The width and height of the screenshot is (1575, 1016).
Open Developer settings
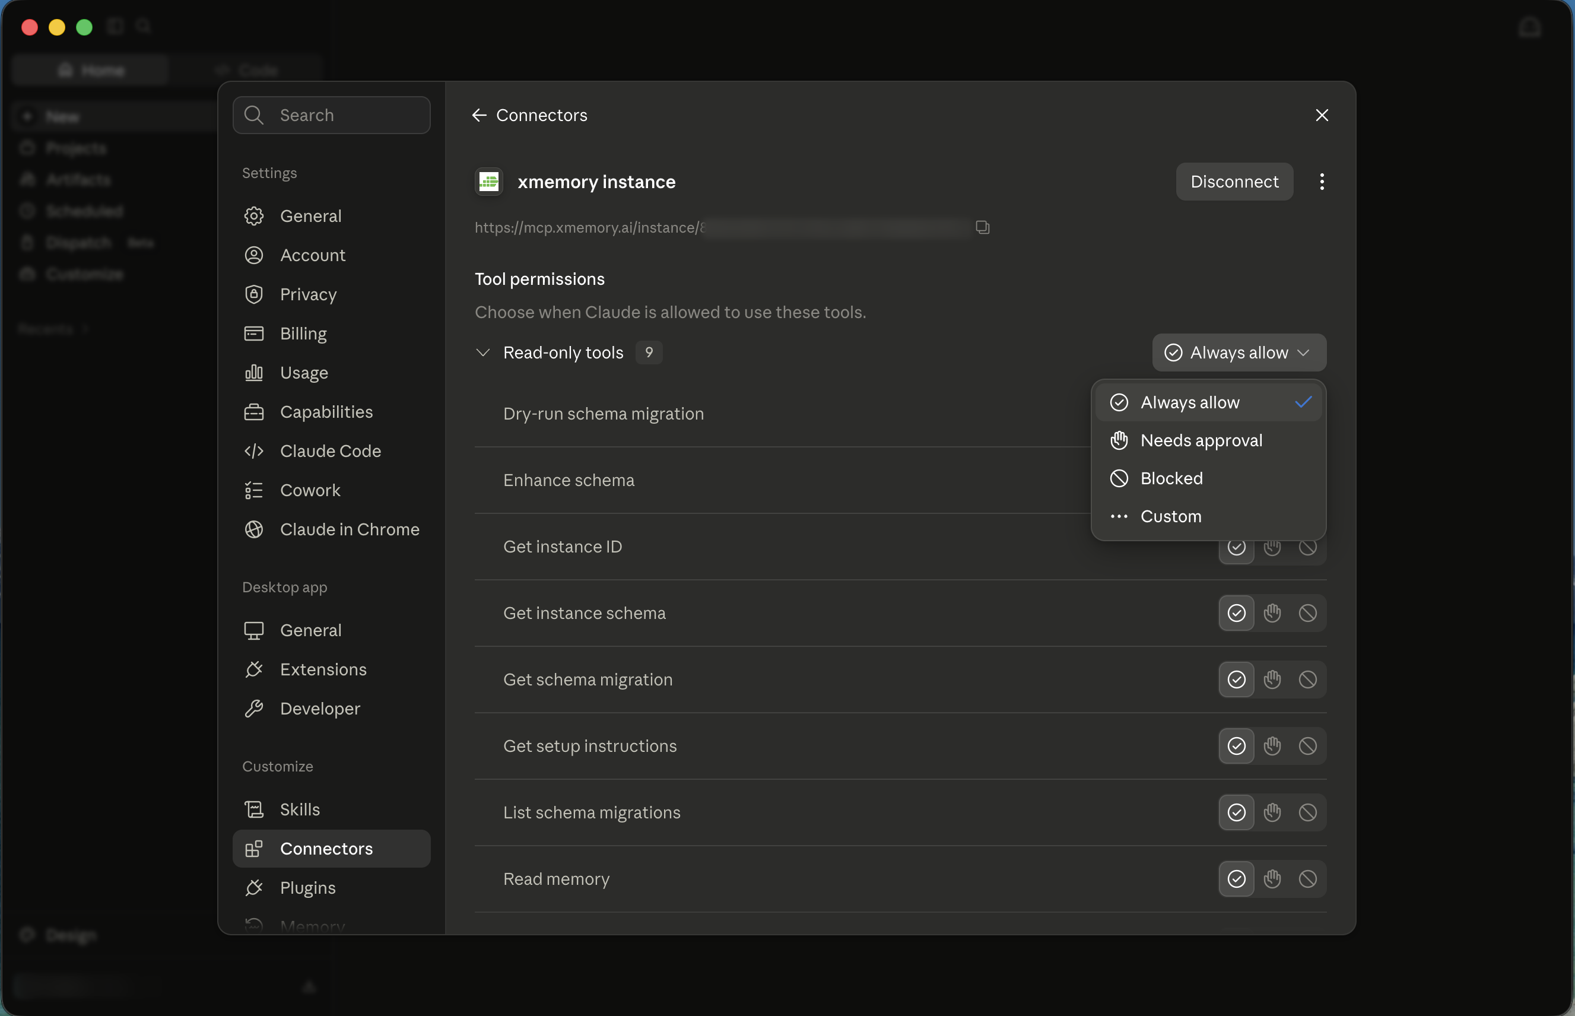click(x=332, y=709)
